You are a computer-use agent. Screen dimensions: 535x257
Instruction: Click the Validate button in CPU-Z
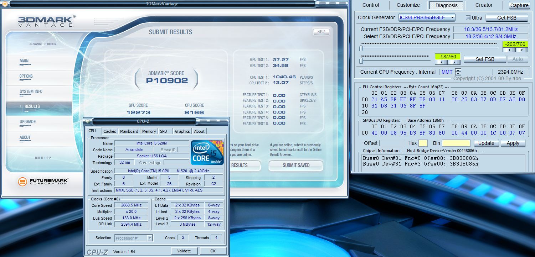click(184, 251)
